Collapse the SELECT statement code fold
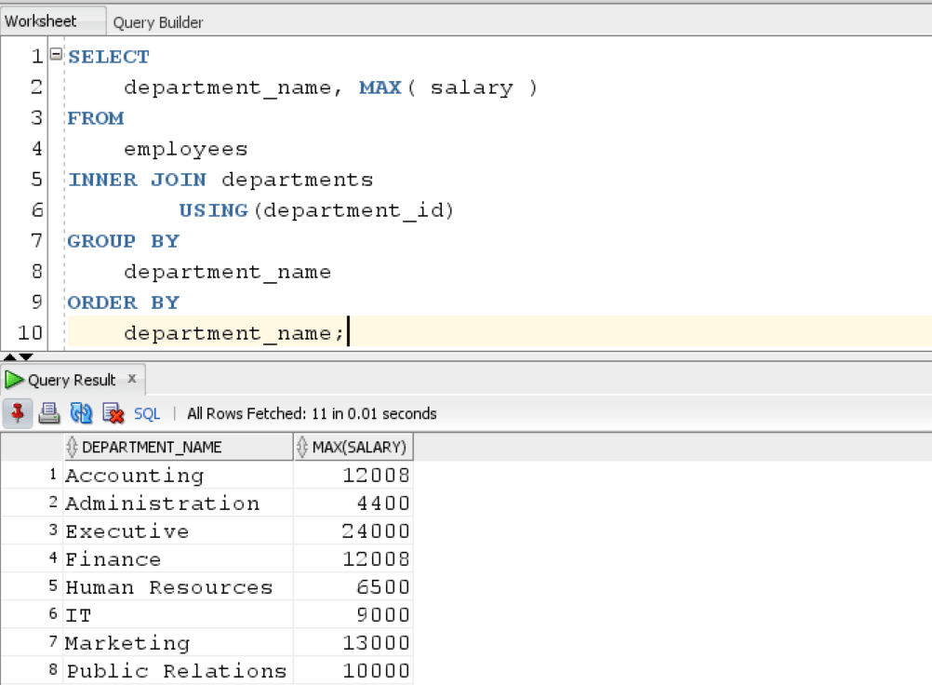Screen dimensions: 932x685 pyautogui.click(x=54, y=55)
